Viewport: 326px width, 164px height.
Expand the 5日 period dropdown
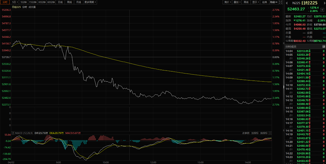[15, 2]
